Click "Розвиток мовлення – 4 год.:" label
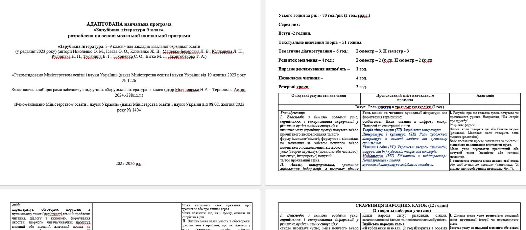This screenshot has height=230, width=526. (x=306, y=60)
